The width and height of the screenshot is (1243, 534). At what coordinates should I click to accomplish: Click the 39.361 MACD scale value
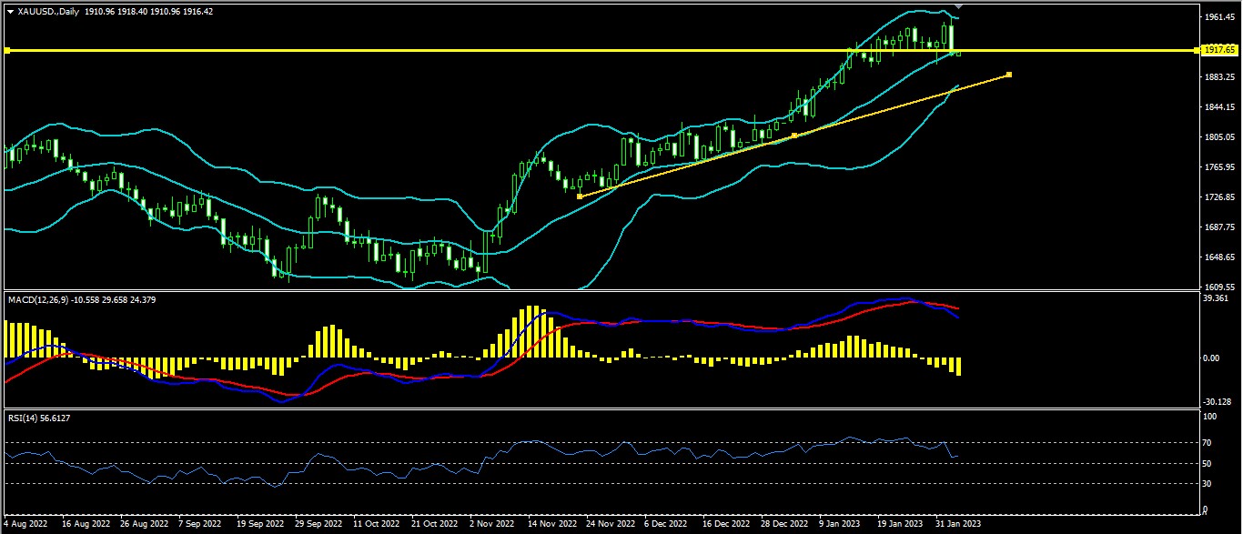[x=1215, y=298]
